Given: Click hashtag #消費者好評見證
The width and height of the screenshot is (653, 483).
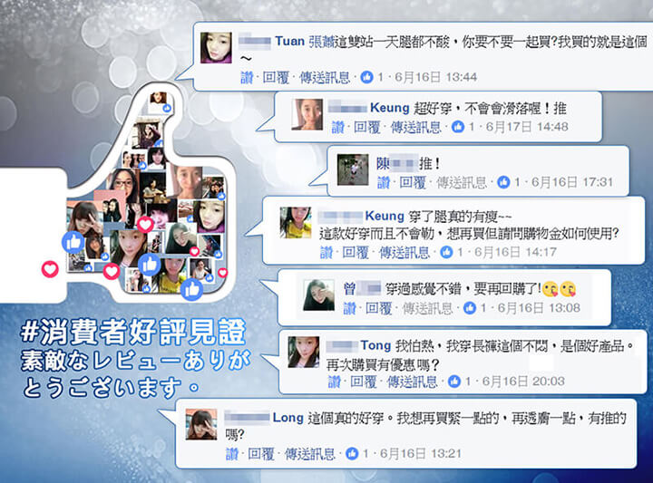Looking at the screenshot, I should point(132,333).
